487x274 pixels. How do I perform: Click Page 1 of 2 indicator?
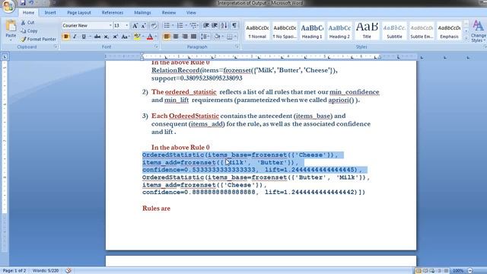(x=14, y=271)
